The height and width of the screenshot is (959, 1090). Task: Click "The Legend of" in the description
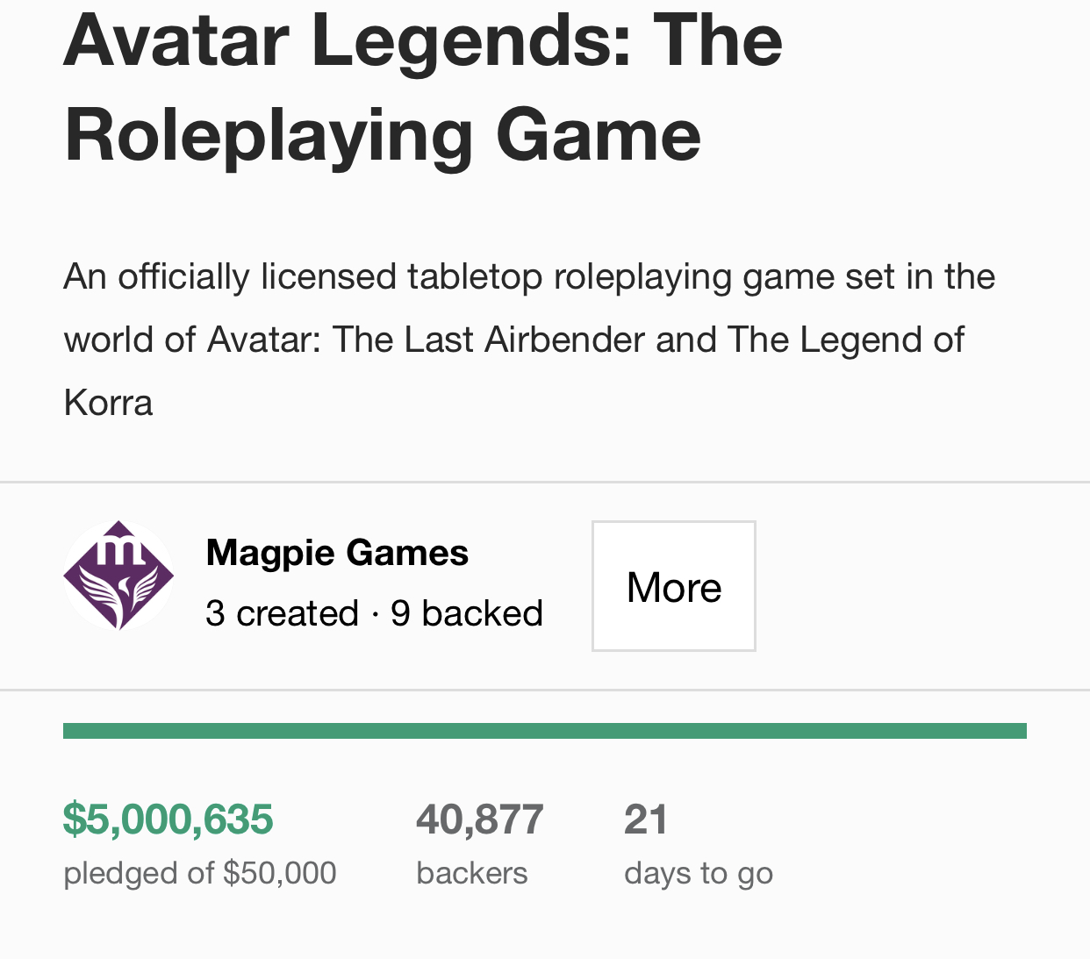click(x=846, y=340)
